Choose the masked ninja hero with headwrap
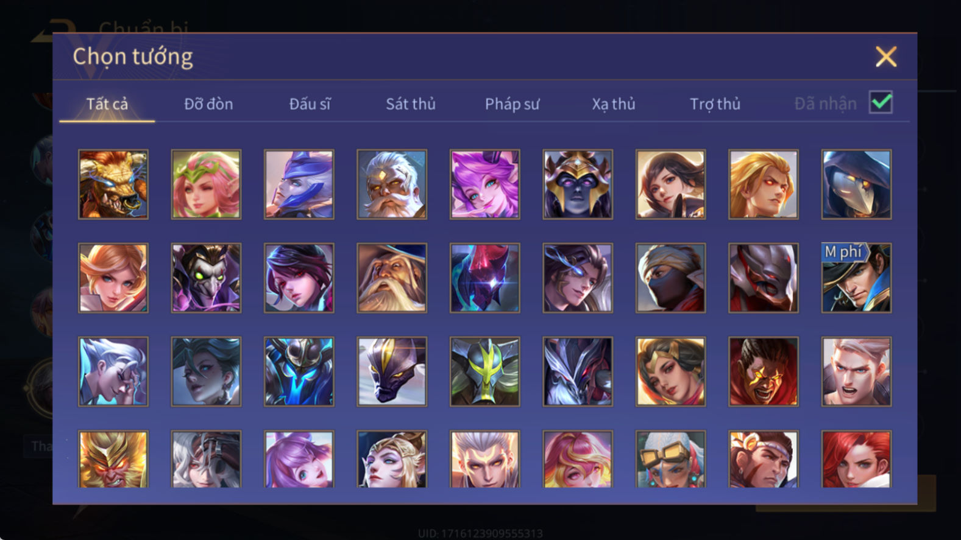This screenshot has width=961, height=540. pos(670,278)
